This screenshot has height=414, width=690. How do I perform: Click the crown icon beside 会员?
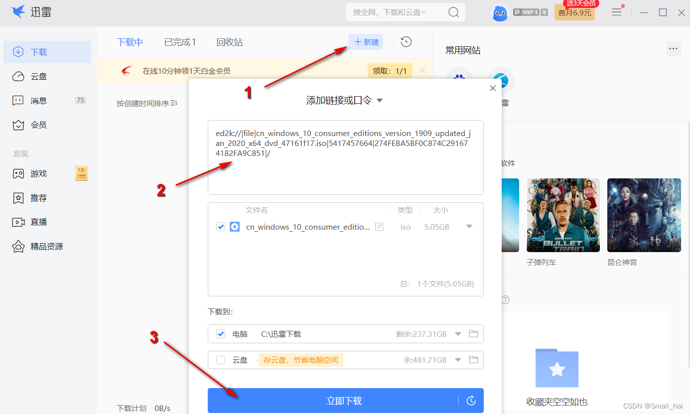point(18,125)
